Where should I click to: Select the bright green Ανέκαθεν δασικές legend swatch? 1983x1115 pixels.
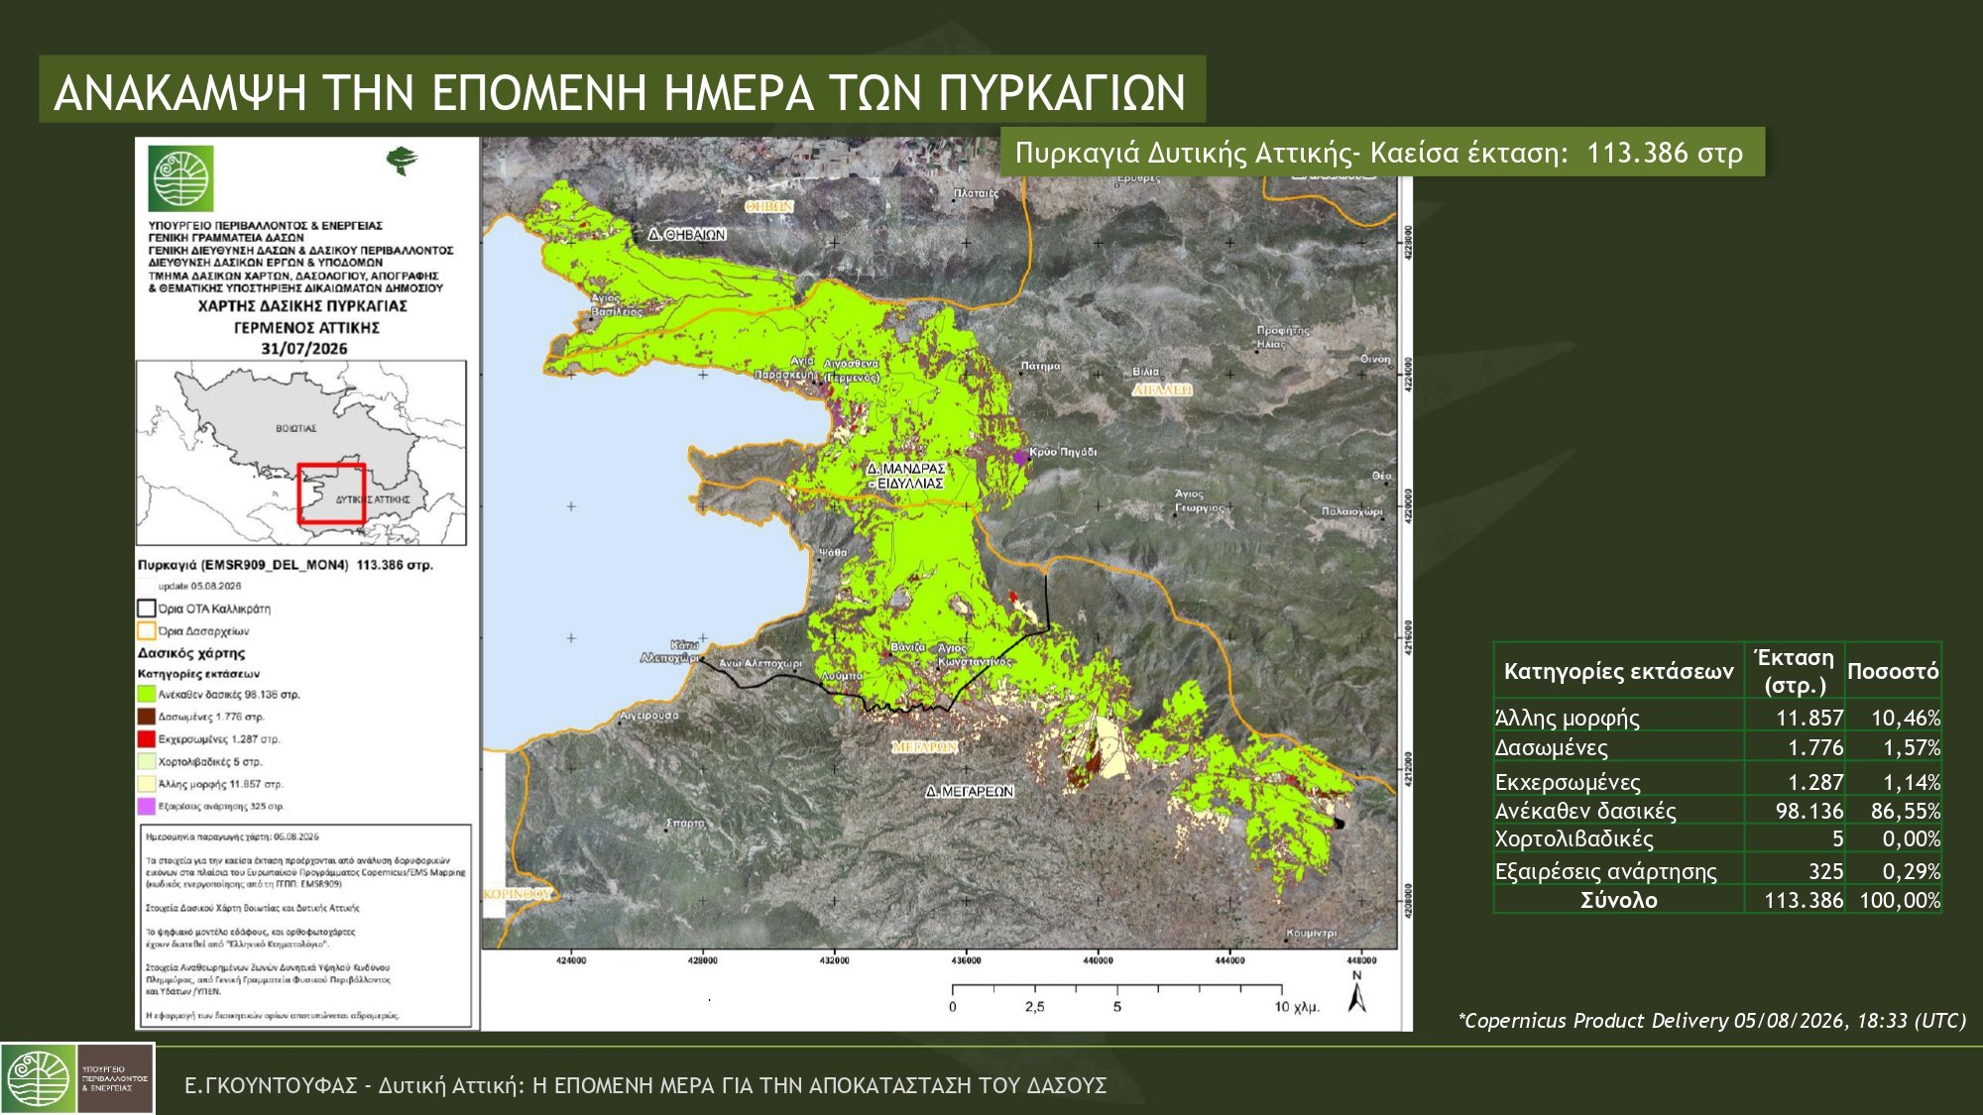coord(147,694)
